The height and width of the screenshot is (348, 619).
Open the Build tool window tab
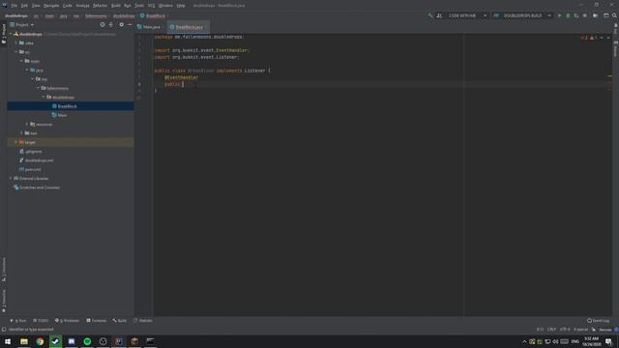click(x=120, y=320)
